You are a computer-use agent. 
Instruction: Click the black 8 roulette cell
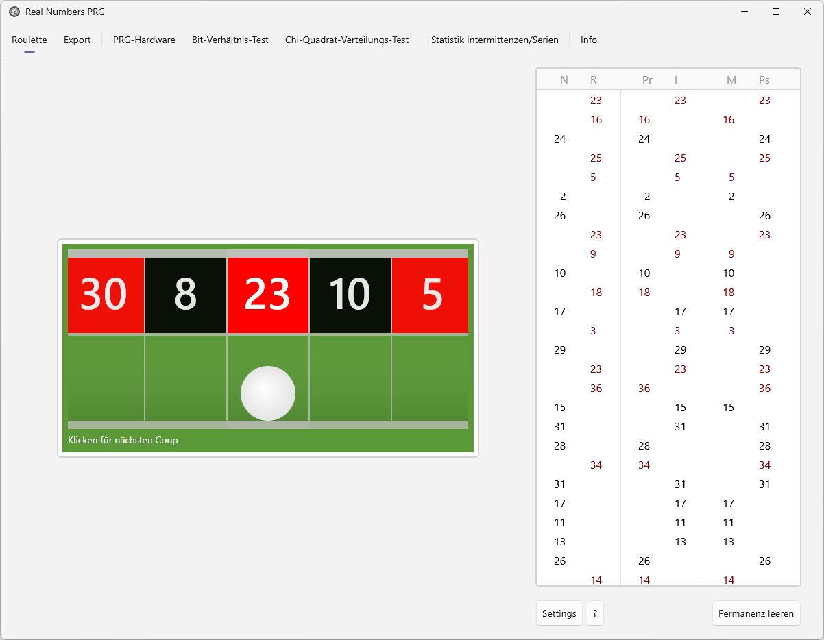click(x=186, y=295)
